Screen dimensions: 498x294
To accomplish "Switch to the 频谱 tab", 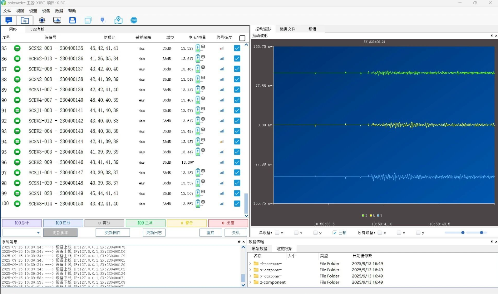I will [x=312, y=29].
